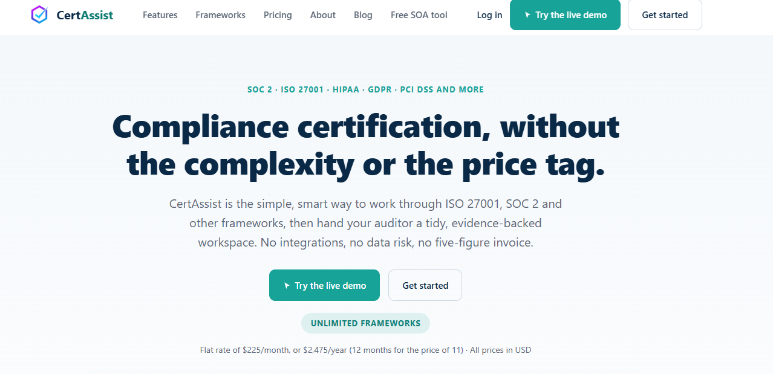Click the Unlimited Frameworks badge

point(365,323)
